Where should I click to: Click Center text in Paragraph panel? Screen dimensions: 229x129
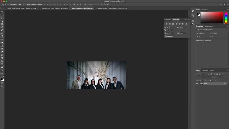(x=170, y=24)
